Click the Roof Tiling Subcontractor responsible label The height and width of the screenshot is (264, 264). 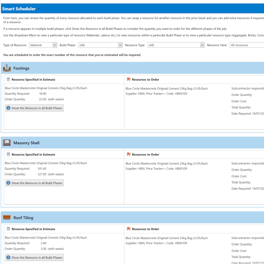pos(248,238)
